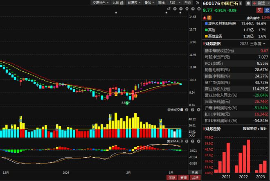The height and width of the screenshot is (181, 270).
Task: Open the 2023-三季度 report period dropdown
Action: (x=252, y=44)
